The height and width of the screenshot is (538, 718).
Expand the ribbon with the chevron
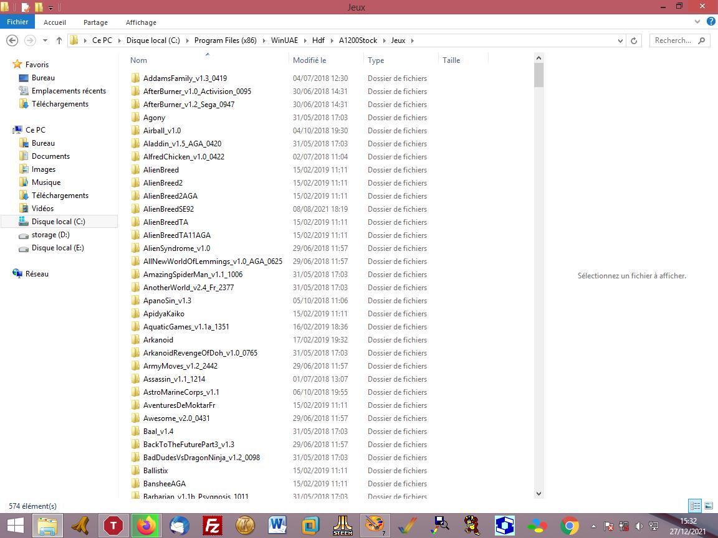click(x=697, y=22)
